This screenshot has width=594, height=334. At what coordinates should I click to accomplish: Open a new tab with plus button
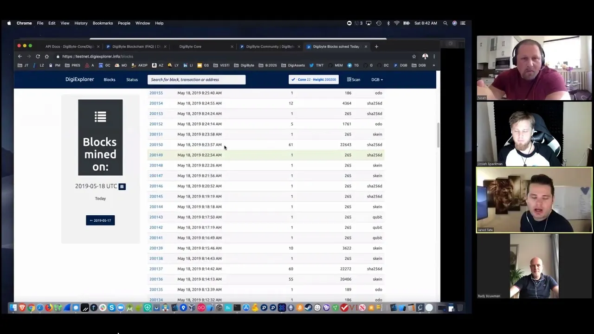pos(376,46)
